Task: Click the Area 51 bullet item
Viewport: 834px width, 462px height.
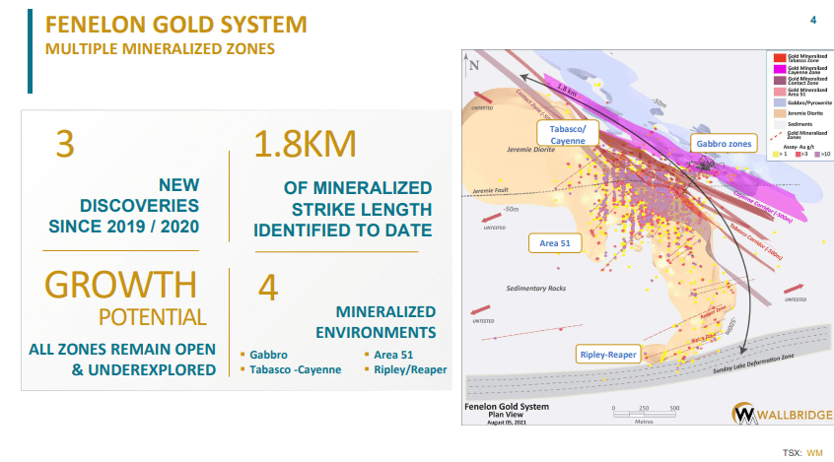Action: click(393, 355)
